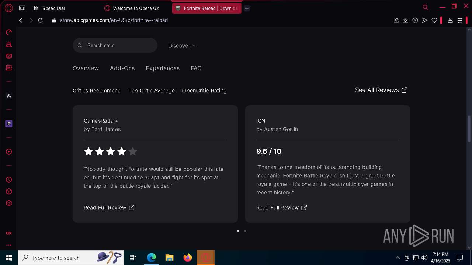472x265 pixels.
Task: Open the Windows Start menu
Action: (9, 258)
